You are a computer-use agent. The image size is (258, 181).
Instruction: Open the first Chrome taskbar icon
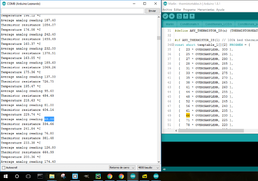(x=110, y=176)
